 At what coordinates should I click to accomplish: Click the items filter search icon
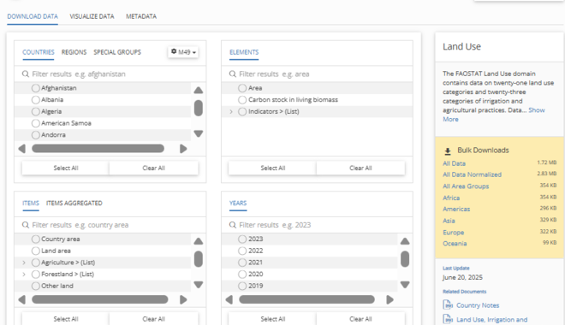(26, 225)
